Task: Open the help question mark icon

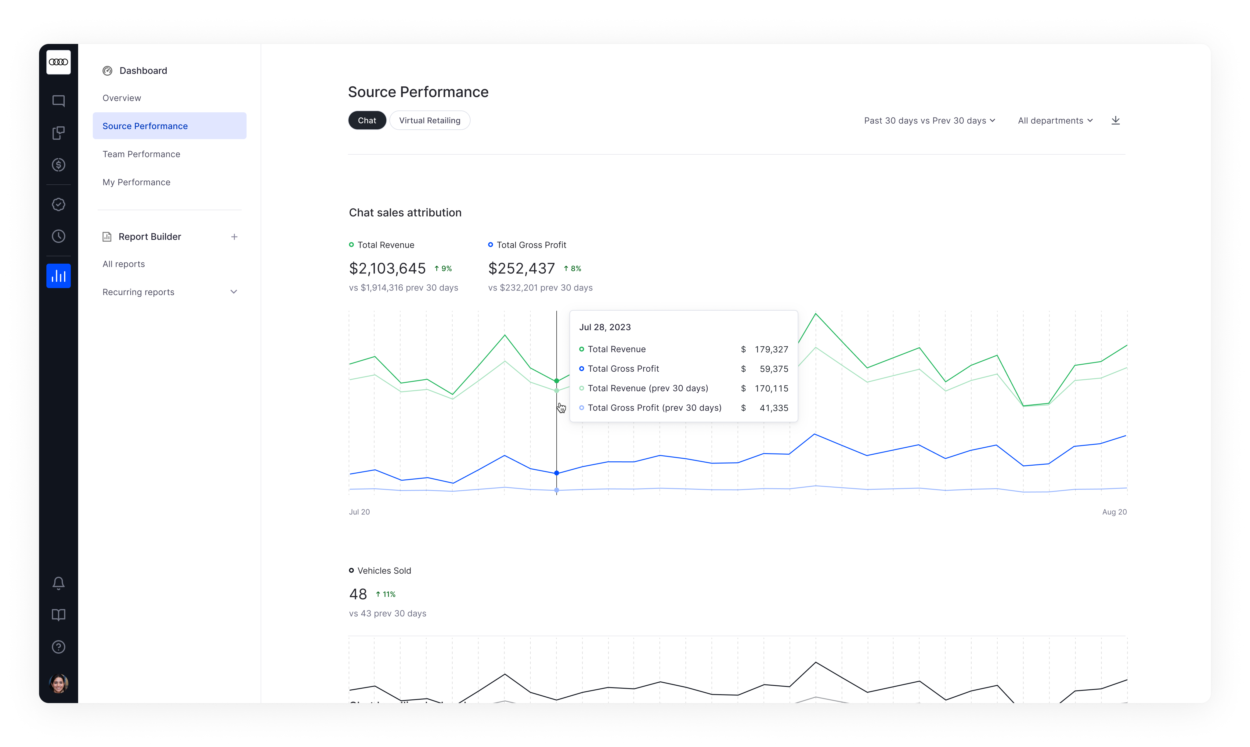Action: 58,647
